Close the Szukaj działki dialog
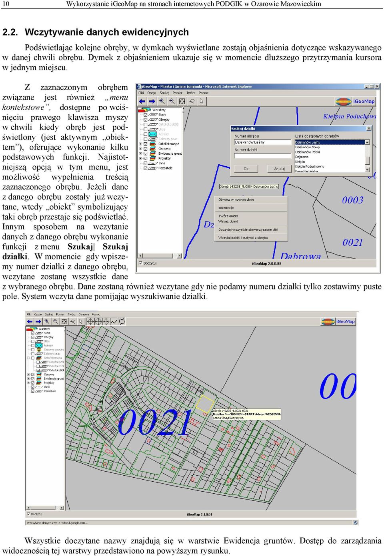 pos(369,129)
